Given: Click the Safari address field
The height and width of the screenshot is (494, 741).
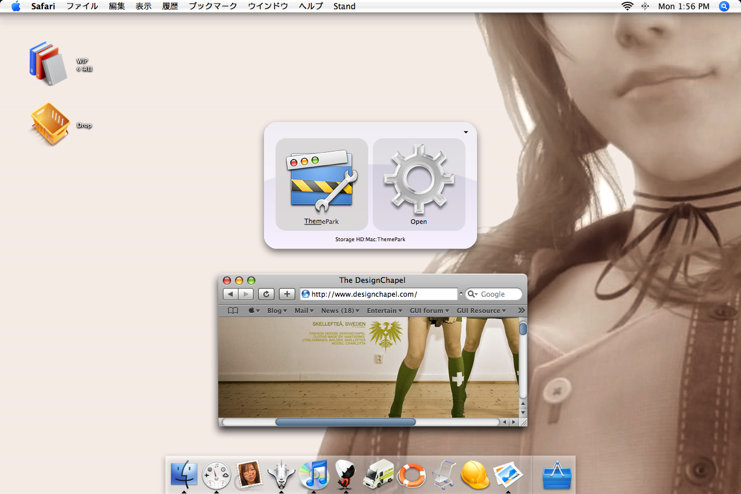Looking at the screenshot, I should pyautogui.click(x=379, y=294).
